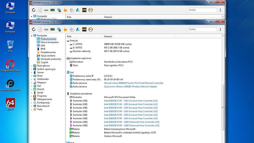Open three-dot menu in front AIDA64 window
254x143 pixels.
[220, 29]
